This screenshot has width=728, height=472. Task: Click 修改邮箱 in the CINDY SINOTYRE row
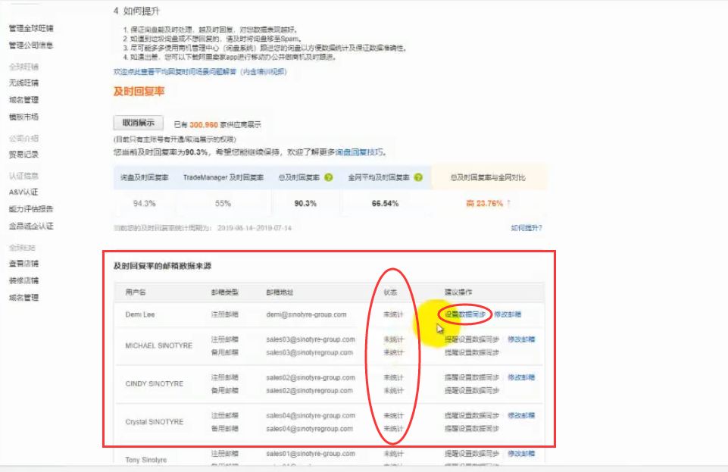coord(521,377)
